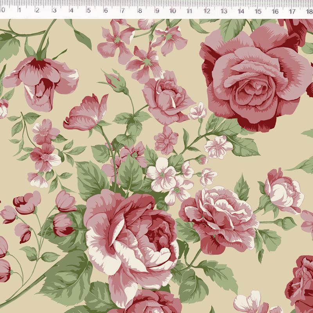This screenshot has height=313, width=313.
Task: Pick the ruler label 4
Action: point(72,10)
